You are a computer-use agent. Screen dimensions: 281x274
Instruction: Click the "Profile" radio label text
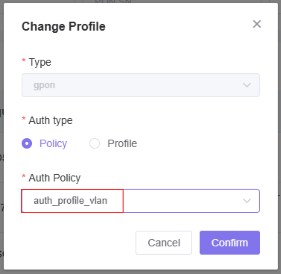click(x=122, y=144)
